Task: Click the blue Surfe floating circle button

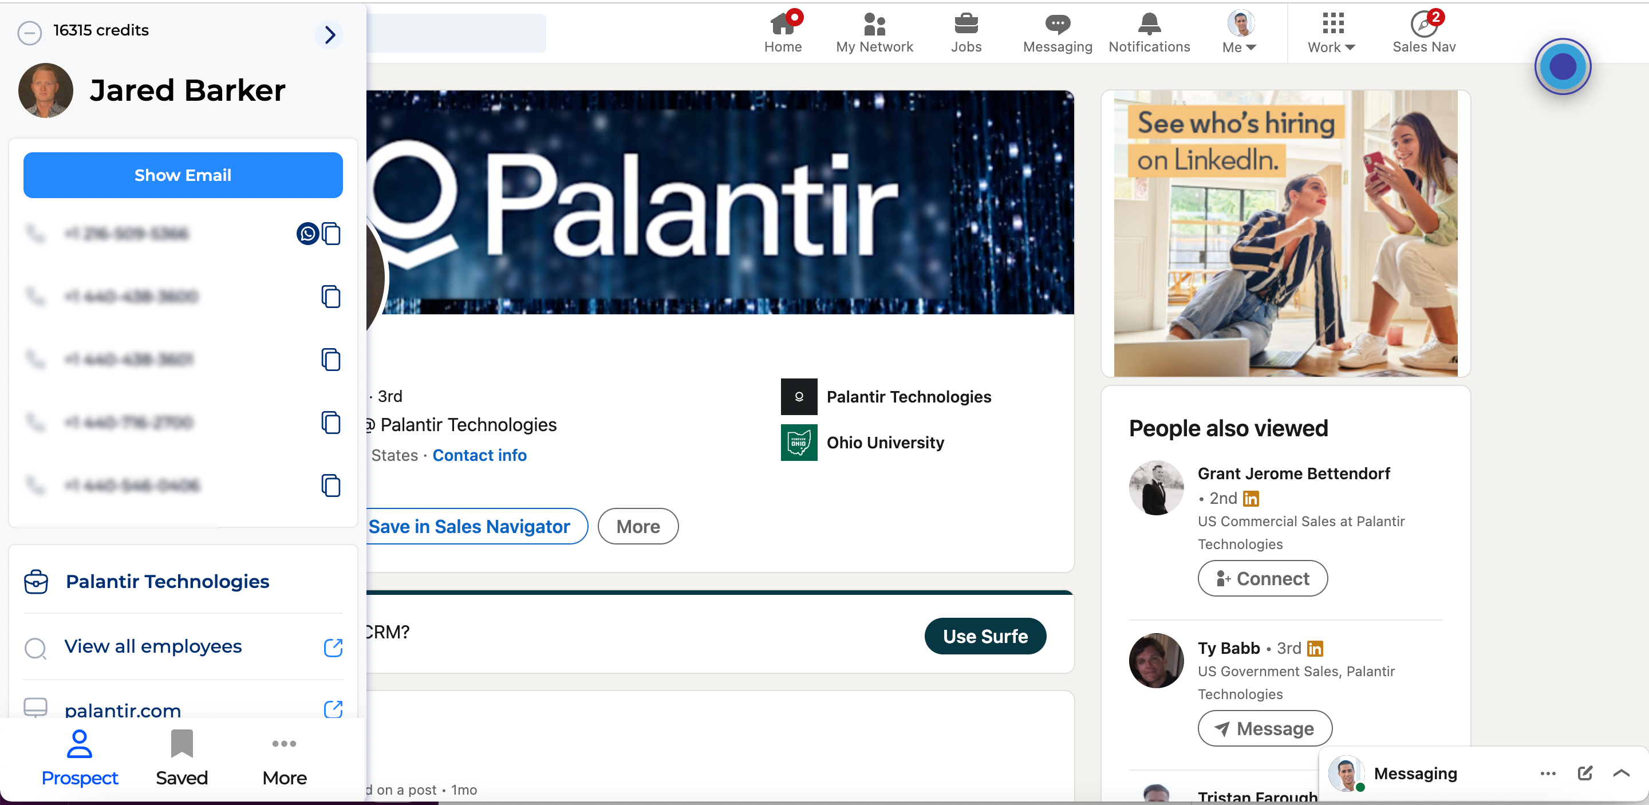Action: (1563, 66)
